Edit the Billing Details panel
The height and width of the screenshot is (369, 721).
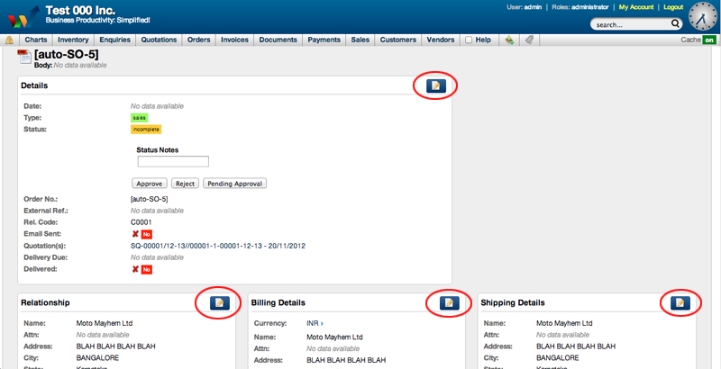449,303
